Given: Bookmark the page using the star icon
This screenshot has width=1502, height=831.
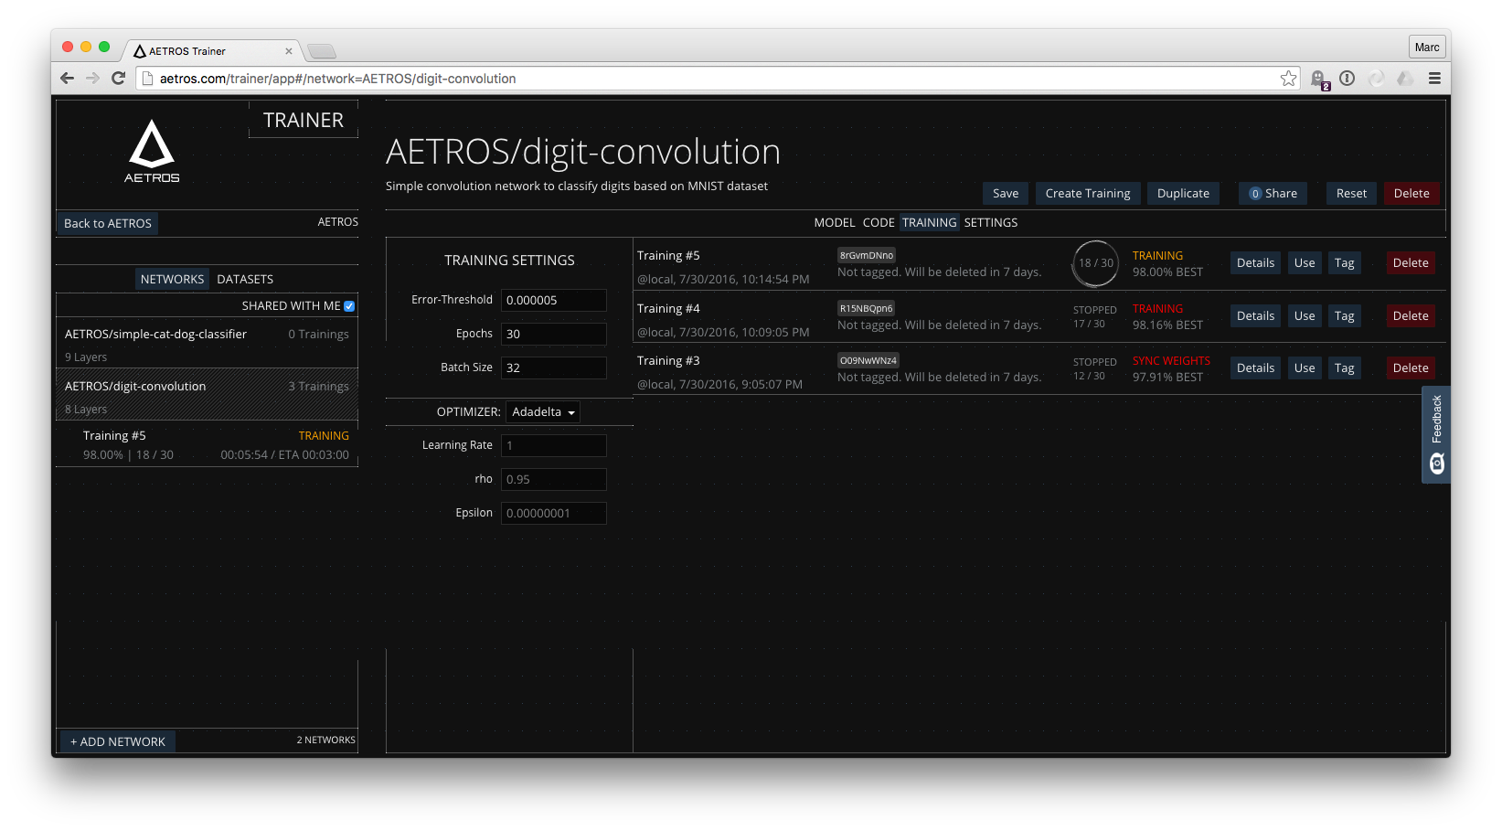Looking at the screenshot, I should click(1289, 78).
